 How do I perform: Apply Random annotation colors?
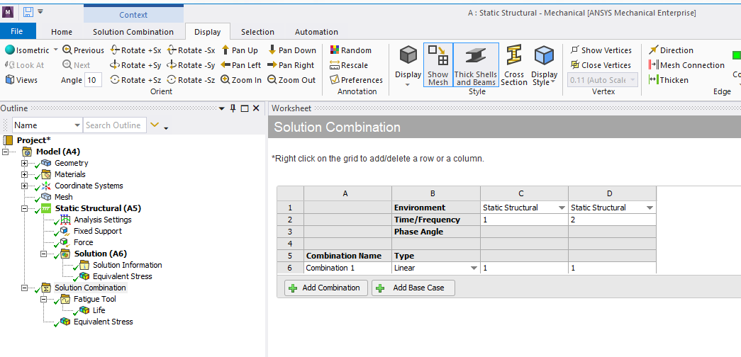[351, 50]
